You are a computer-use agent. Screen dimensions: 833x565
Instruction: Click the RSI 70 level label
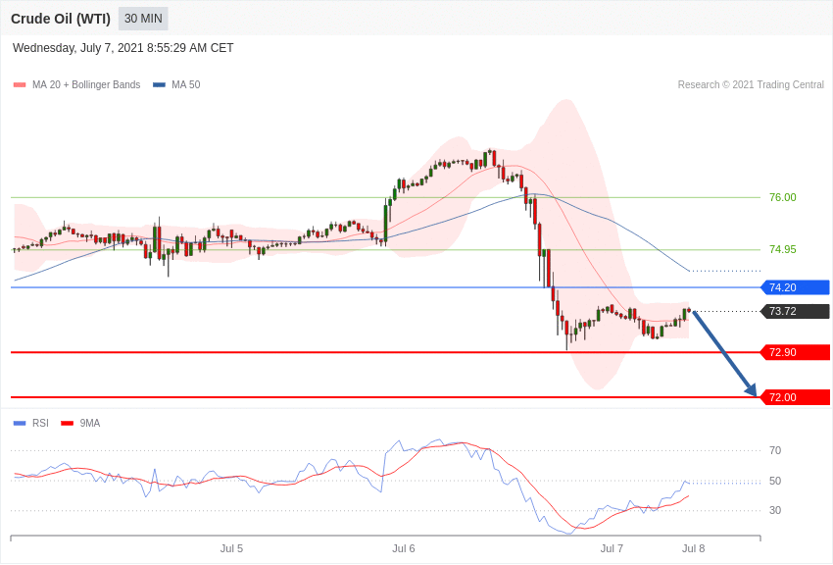pyautogui.click(x=775, y=450)
